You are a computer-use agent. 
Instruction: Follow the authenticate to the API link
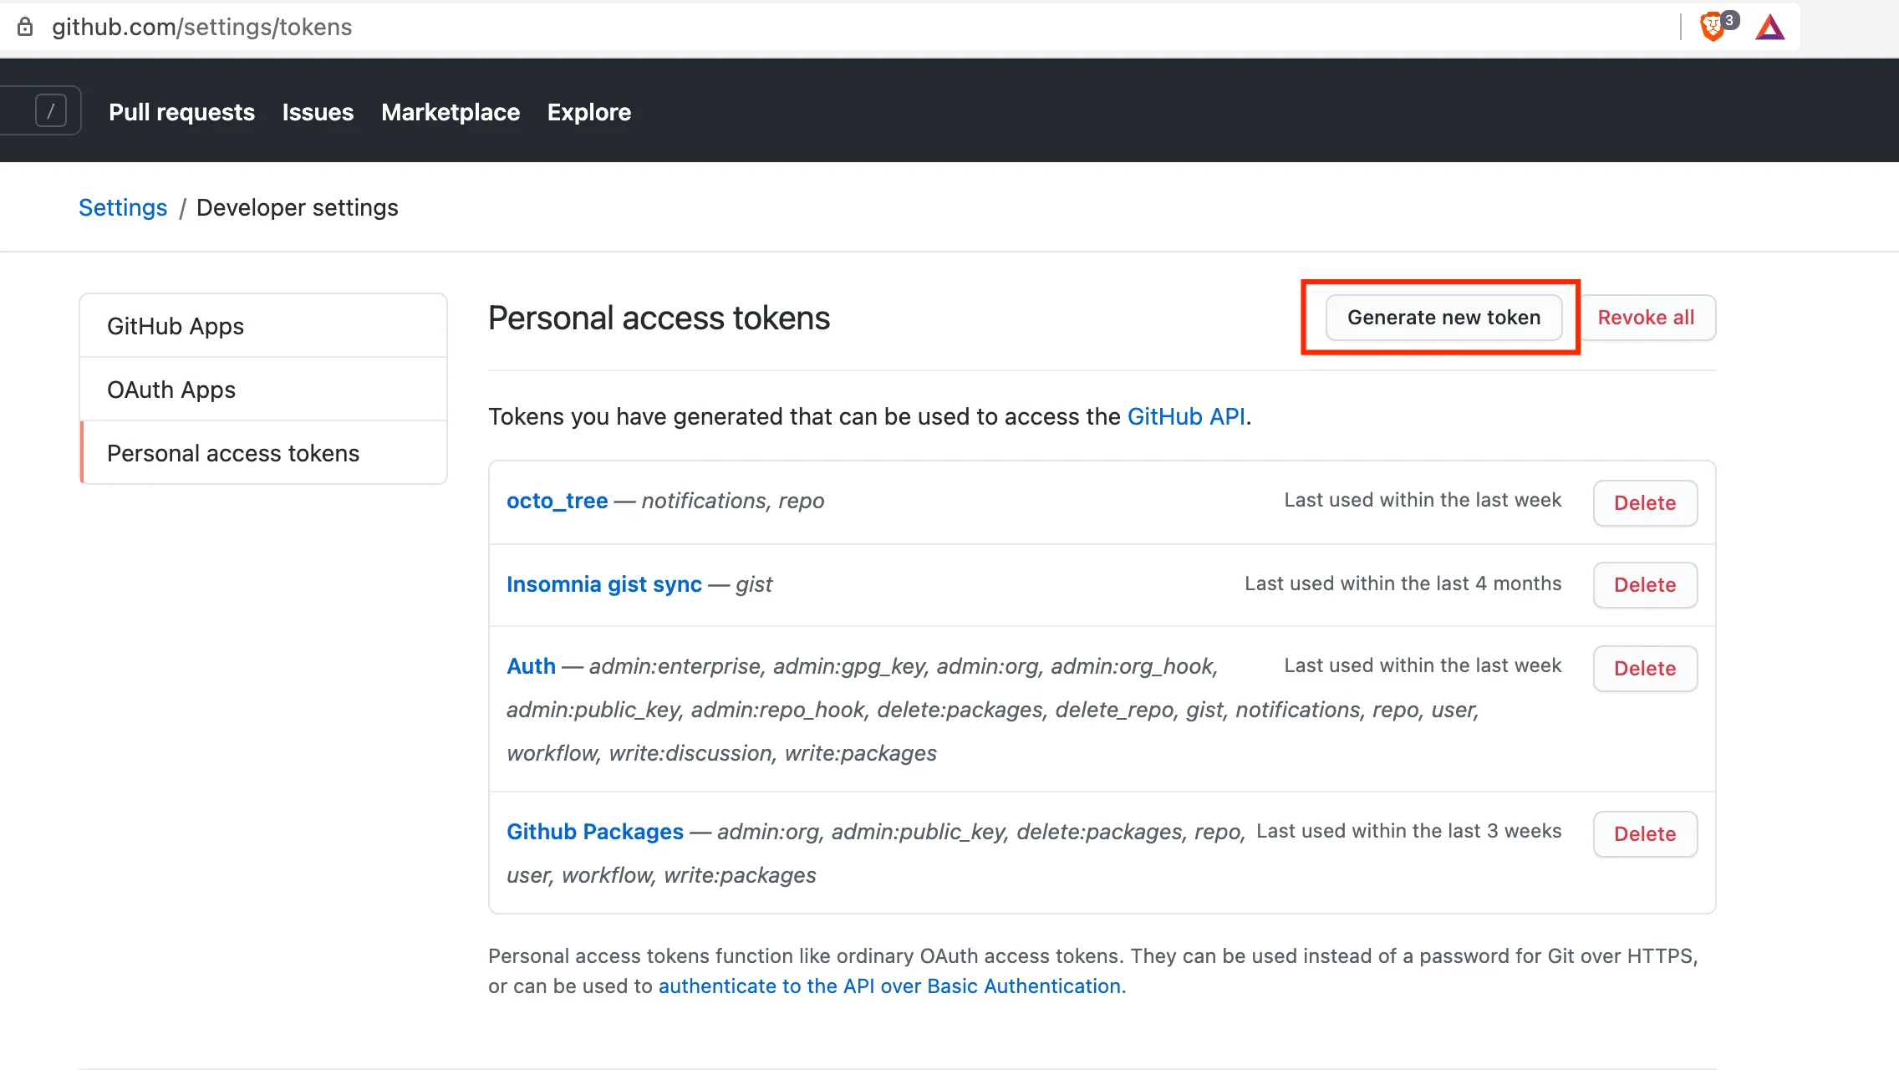point(889,986)
